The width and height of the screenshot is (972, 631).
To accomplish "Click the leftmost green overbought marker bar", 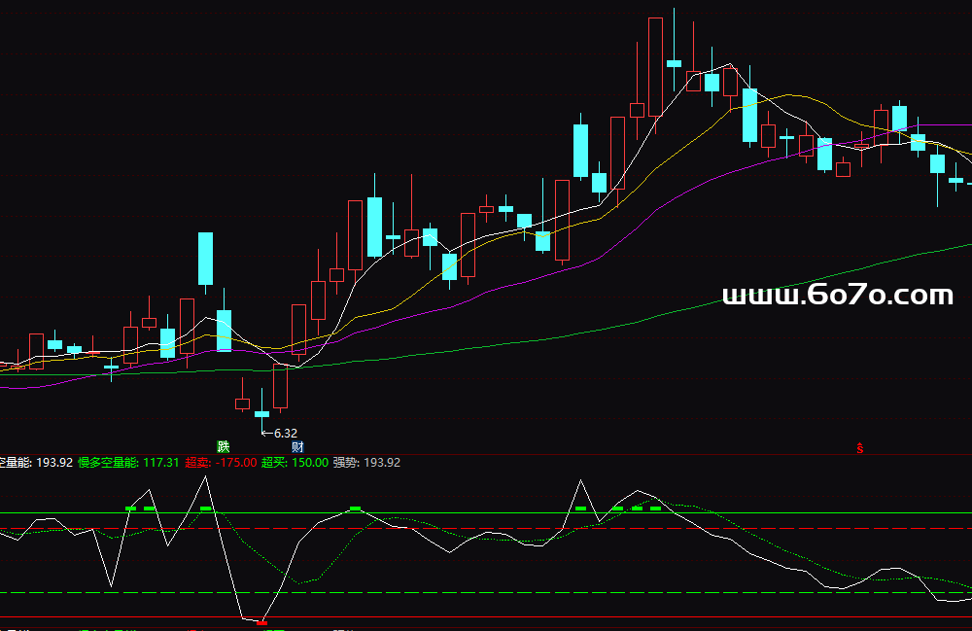I will 130,508.
